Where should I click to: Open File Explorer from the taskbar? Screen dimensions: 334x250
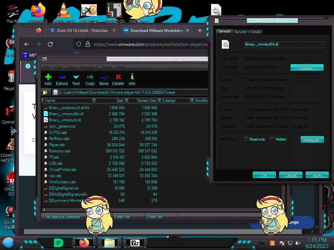coord(110,243)
